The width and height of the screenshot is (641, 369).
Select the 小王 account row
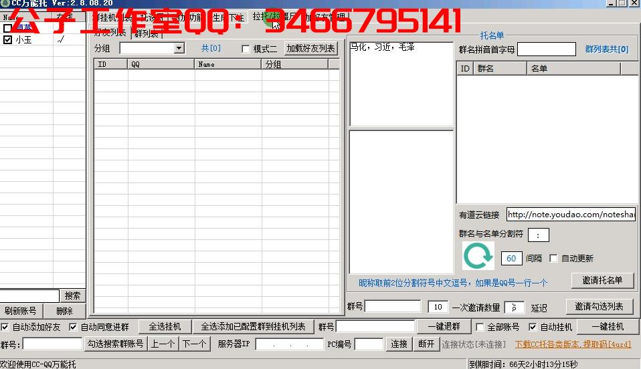[43, 39]
